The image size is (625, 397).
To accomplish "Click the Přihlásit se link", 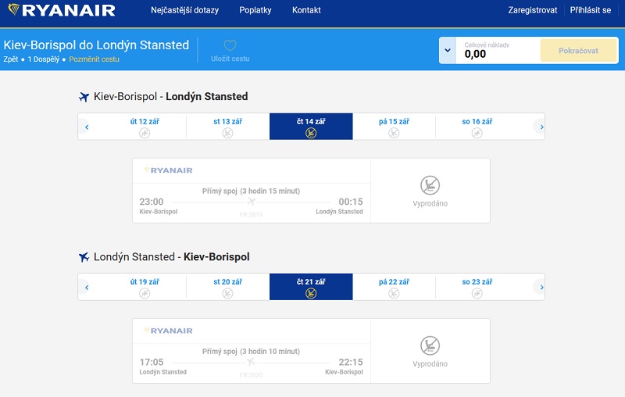I will point(591,10).
